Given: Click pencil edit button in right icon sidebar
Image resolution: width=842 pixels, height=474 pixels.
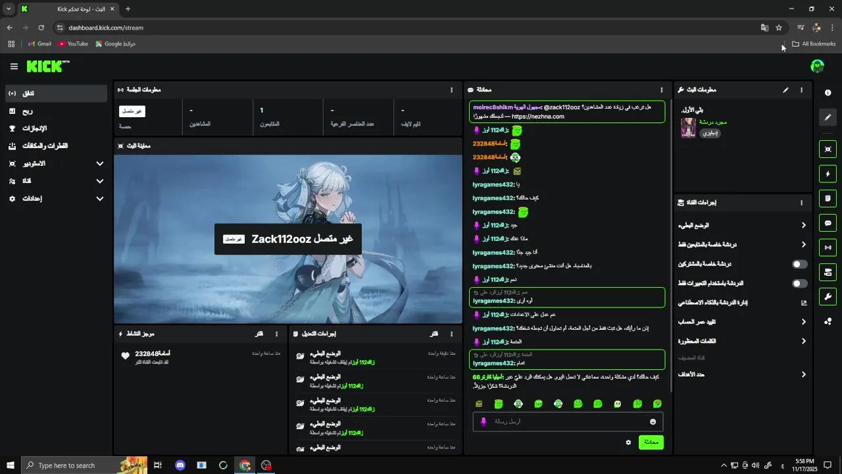Looking at the screenshot, I should pos(828,117).
